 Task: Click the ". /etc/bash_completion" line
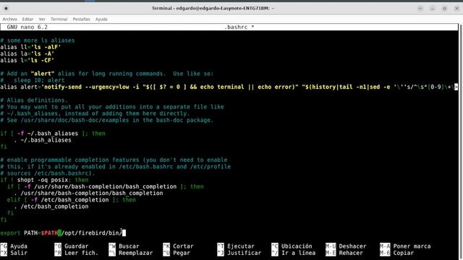pos(51,207)
